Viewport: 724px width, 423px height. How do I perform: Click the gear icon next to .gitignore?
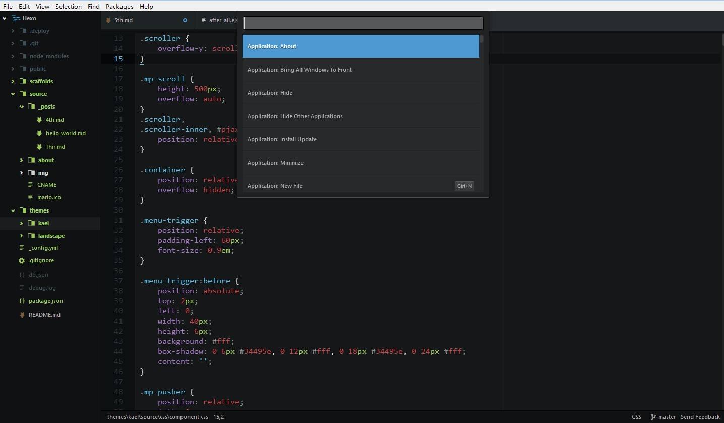22,261
